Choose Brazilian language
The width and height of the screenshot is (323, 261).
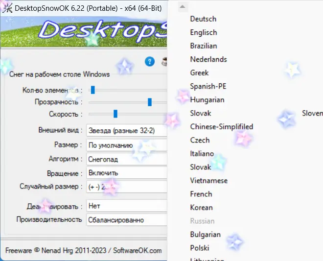pyautogui.click(x=204, y=46)
